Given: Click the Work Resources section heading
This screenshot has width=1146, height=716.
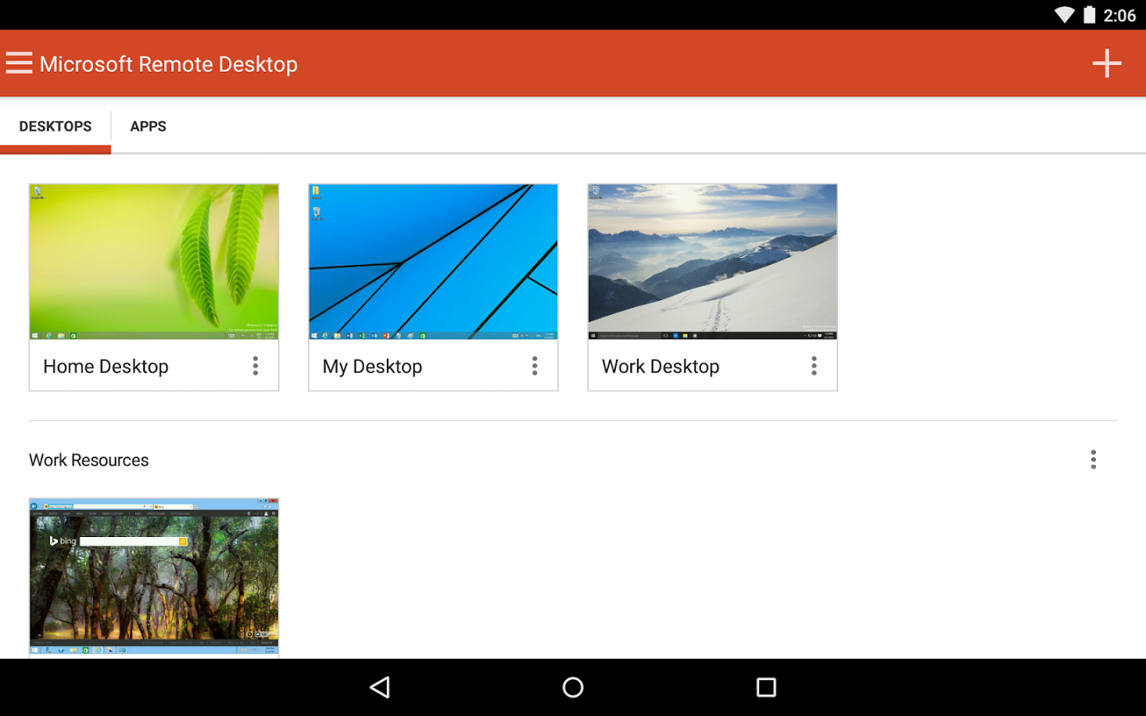Looking at the screenshot, I should coord(89,461).
